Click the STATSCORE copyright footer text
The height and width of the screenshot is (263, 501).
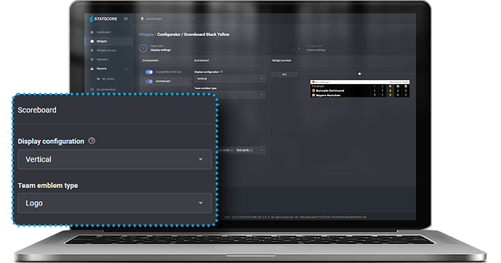click(x=295, y=217)
